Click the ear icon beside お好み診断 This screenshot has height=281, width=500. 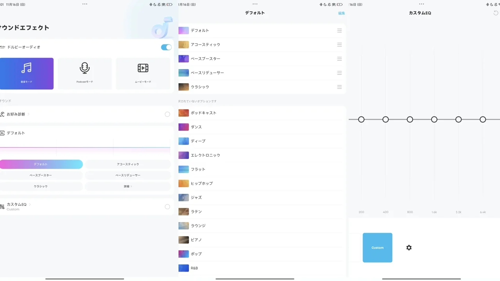pyautogui.click(x=3, y=114)
